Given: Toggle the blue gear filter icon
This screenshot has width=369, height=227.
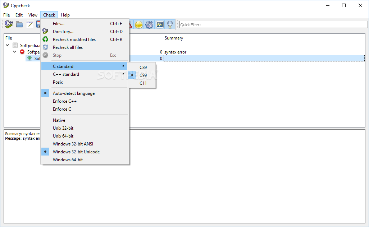Looking at the screenshot, I should [x=149, y=24].
